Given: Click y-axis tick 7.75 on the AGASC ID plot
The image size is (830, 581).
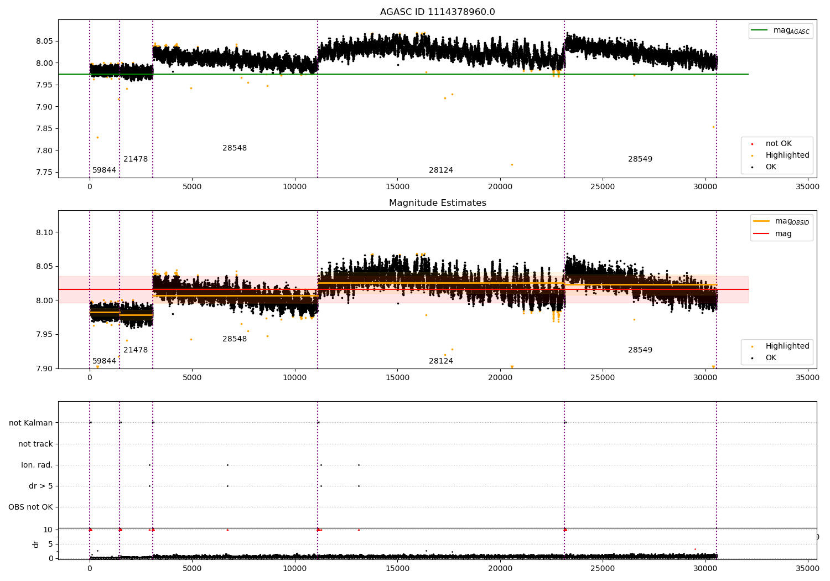Looking at the screenshot, I should (44, 173).
